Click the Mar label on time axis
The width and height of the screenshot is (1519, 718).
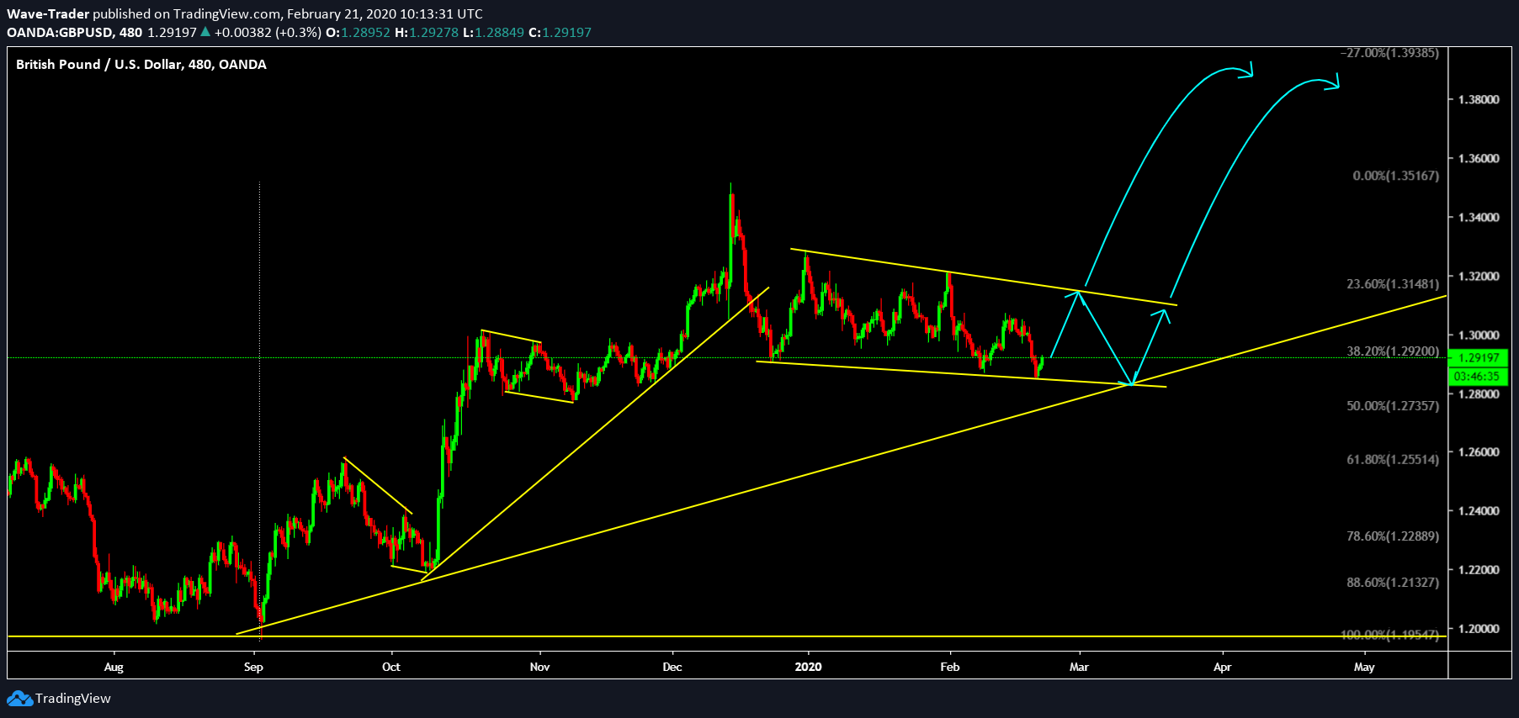(1079, 667)
